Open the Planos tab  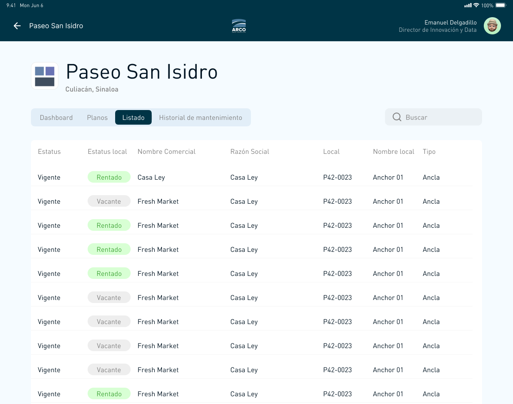97,117
